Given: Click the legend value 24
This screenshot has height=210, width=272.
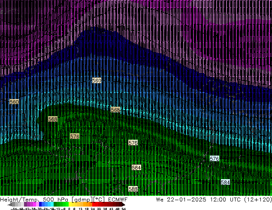Looking at the screenshot, I should pos(93,209).
